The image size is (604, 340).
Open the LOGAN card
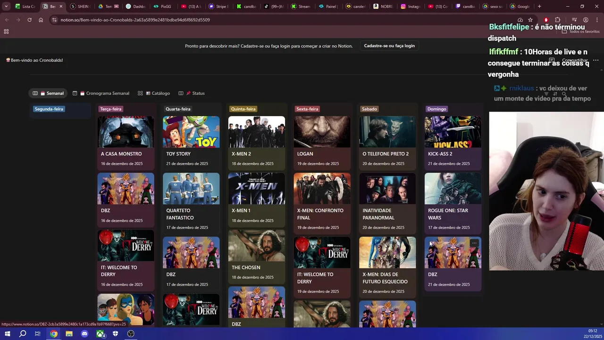322,143
